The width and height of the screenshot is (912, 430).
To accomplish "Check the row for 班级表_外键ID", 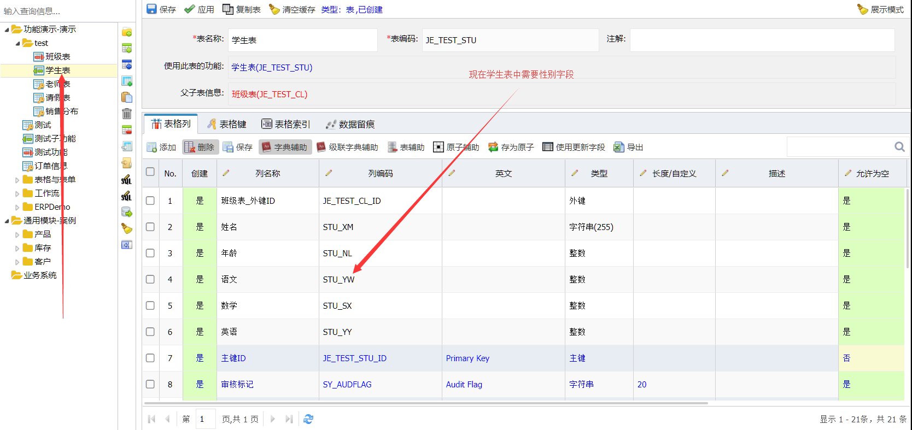I will pos(150,201).
